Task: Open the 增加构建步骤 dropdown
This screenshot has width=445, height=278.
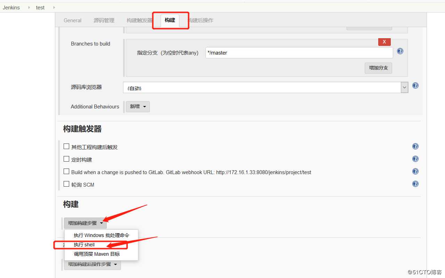Action: (85, 223)
